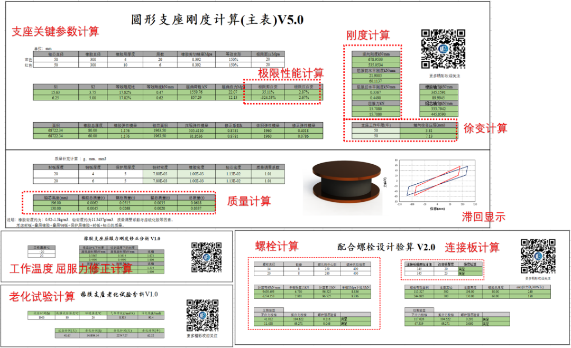571x348 pixels.
Task: Select axial creep compression value 3.81
Action: [429, 130]
